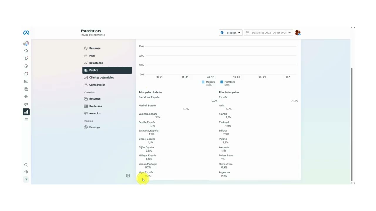Open the date range dropdown 21 sep 2022
Viewport: 376px width, 211px height.
268,33
